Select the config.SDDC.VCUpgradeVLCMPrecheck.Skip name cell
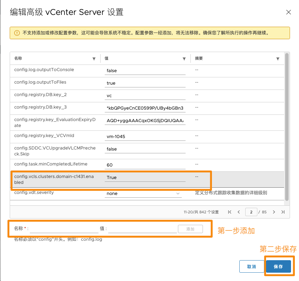This screenshot has width=299, height=281. pyautogui.click(x=55, y=151)
